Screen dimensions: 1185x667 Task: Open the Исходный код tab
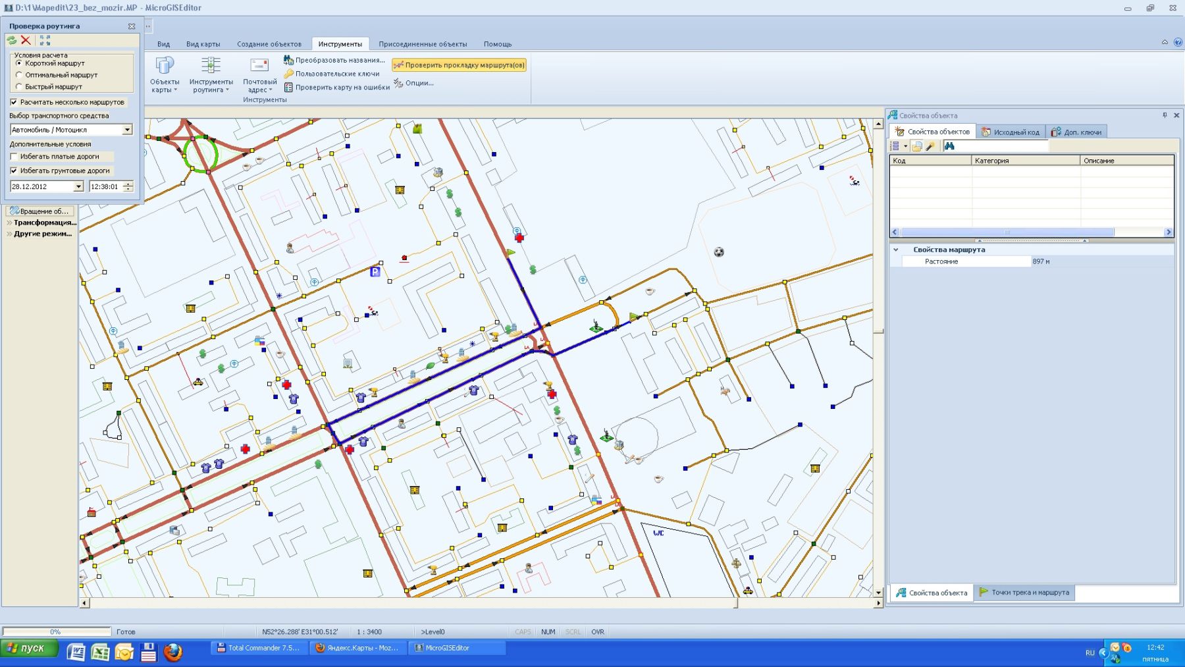pos(1011,132)
